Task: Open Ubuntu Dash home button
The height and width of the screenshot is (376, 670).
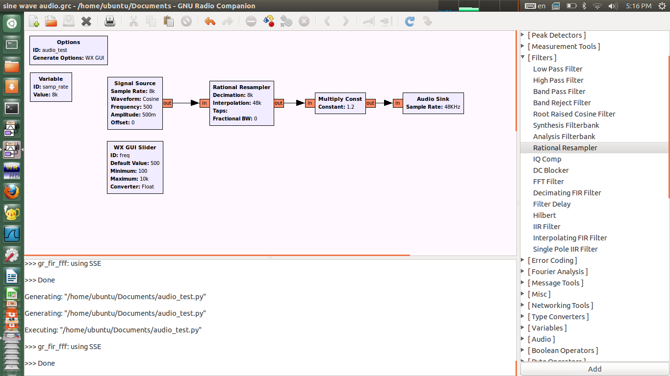Action: pyautogui.click(x=12, y=23)
